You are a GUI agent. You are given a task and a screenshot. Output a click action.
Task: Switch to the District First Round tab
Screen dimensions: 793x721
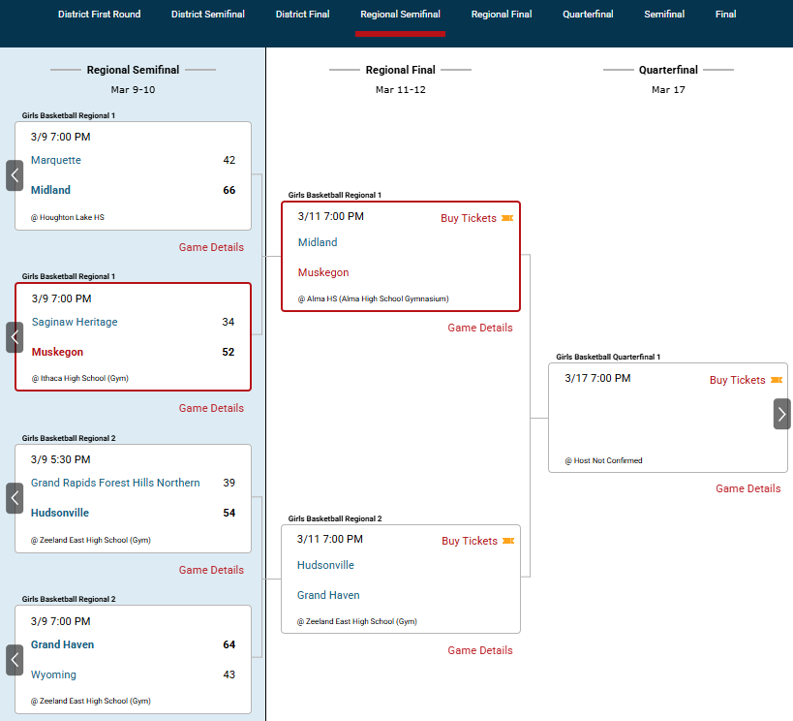99,15
